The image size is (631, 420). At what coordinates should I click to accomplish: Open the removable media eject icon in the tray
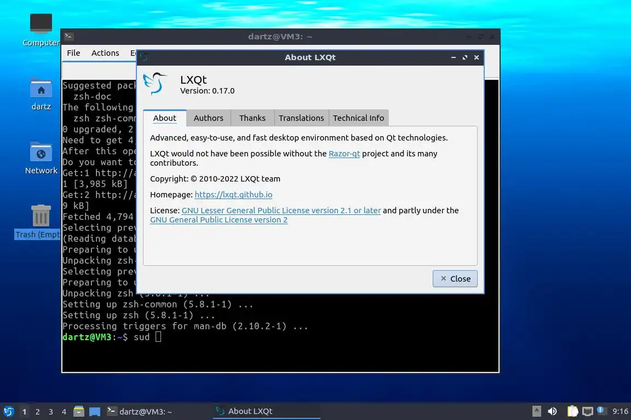pos(536,411)
